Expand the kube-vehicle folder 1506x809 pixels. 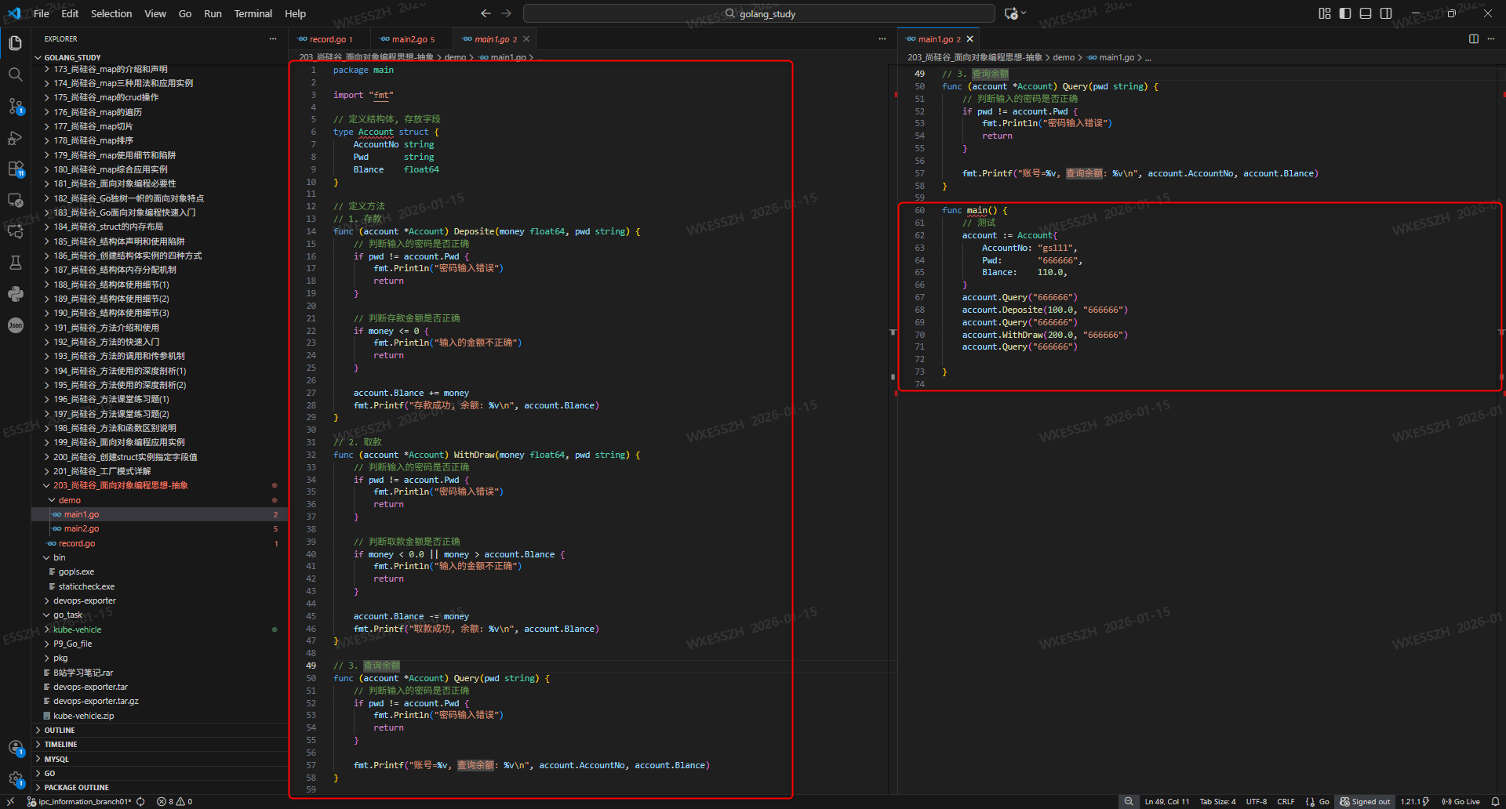pos(77,629)
